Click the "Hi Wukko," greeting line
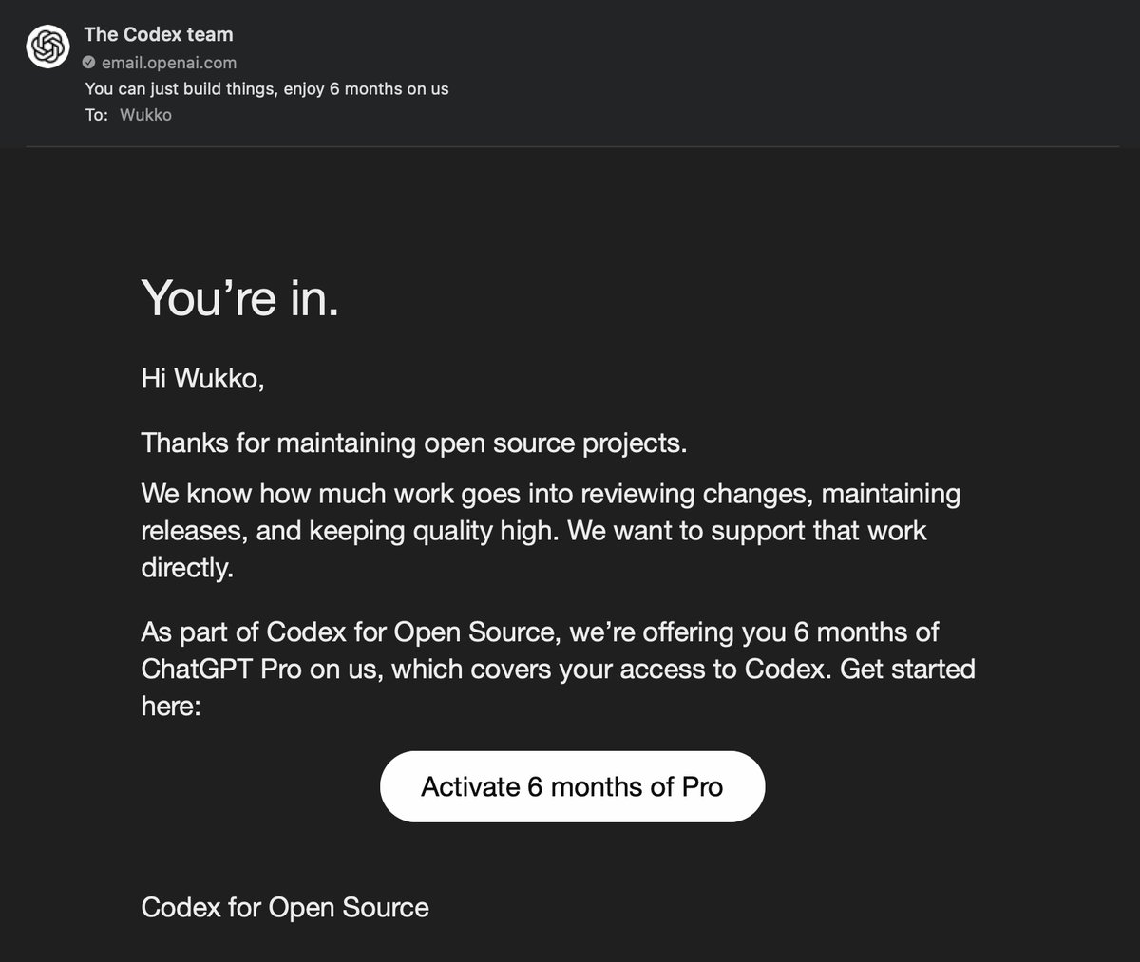 coord(202,378)
